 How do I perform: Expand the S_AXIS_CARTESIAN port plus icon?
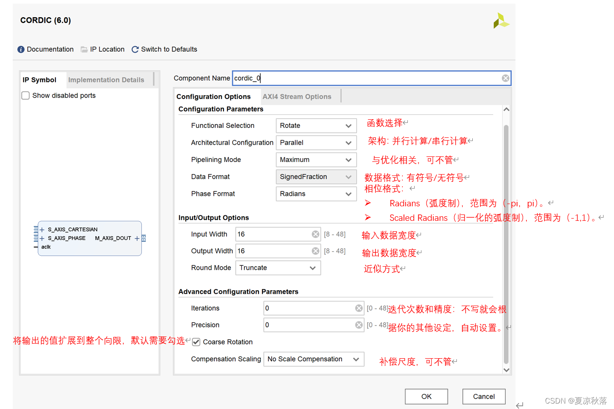(42, 230)
